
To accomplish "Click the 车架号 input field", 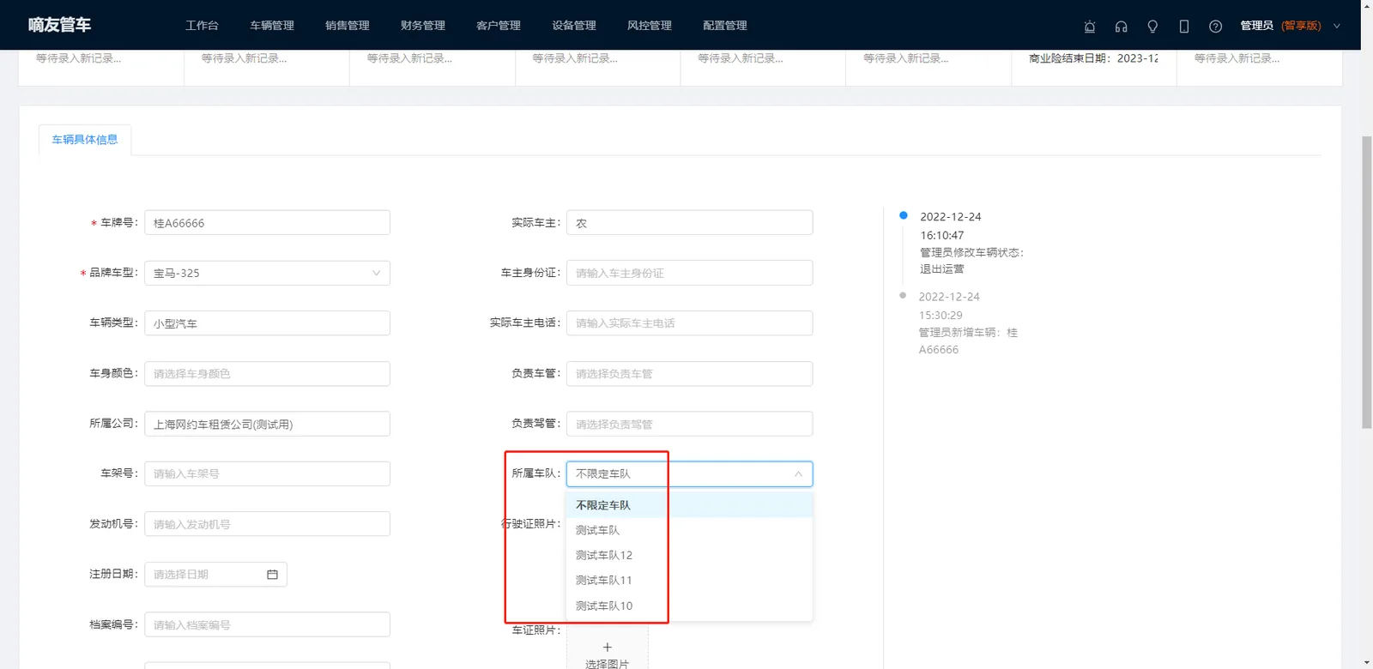I will click(267, 473).
